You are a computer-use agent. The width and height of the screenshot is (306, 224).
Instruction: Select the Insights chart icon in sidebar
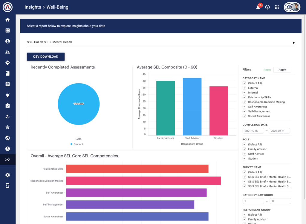click(7, 159)
